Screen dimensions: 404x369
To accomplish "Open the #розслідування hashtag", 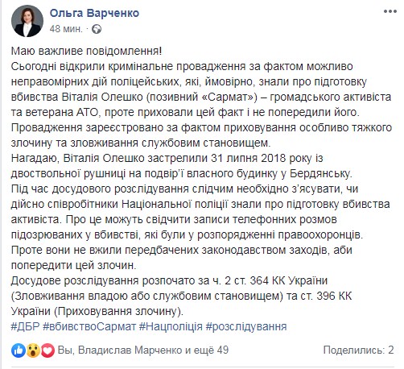I will 246,326.
